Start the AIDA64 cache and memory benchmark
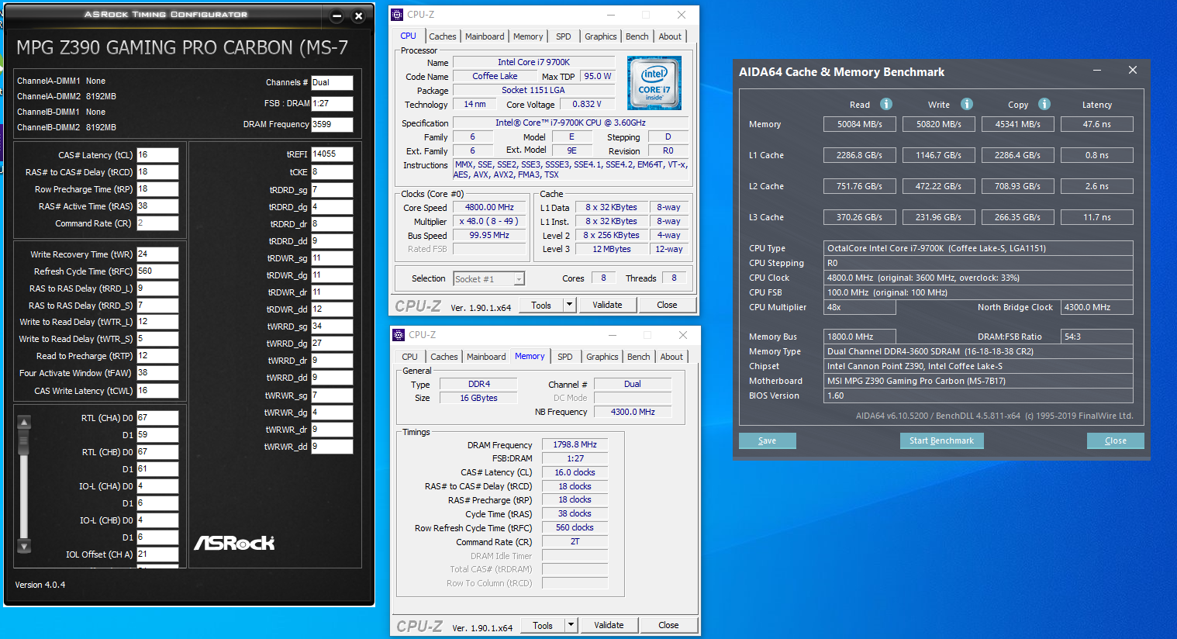This screenshot has height=639, width=1177. pos(941,440)
